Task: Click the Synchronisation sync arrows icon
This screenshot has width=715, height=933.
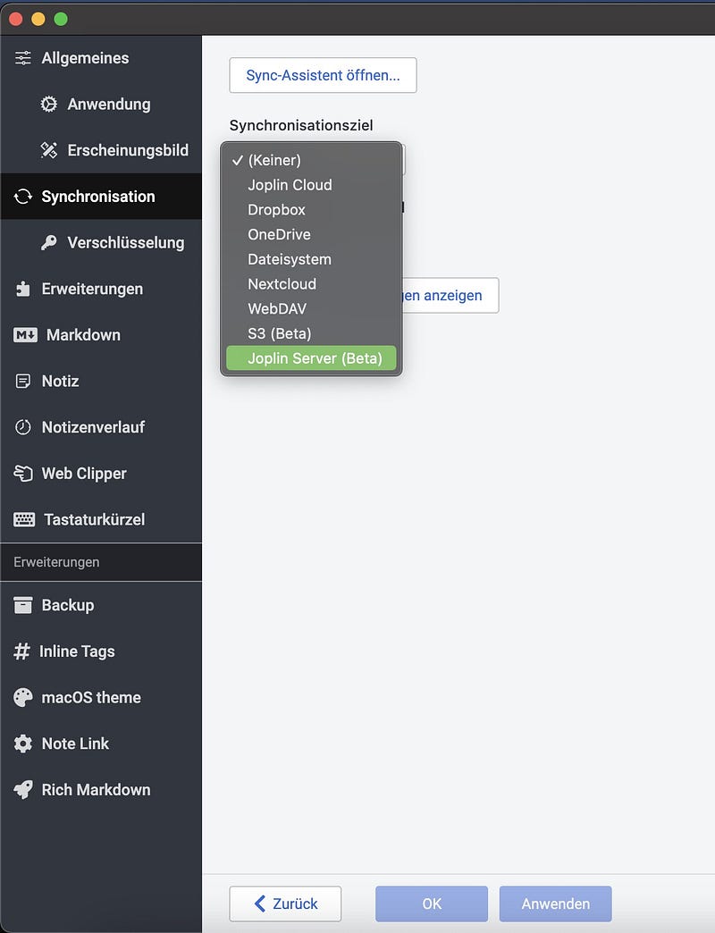Action: (22, 197)
